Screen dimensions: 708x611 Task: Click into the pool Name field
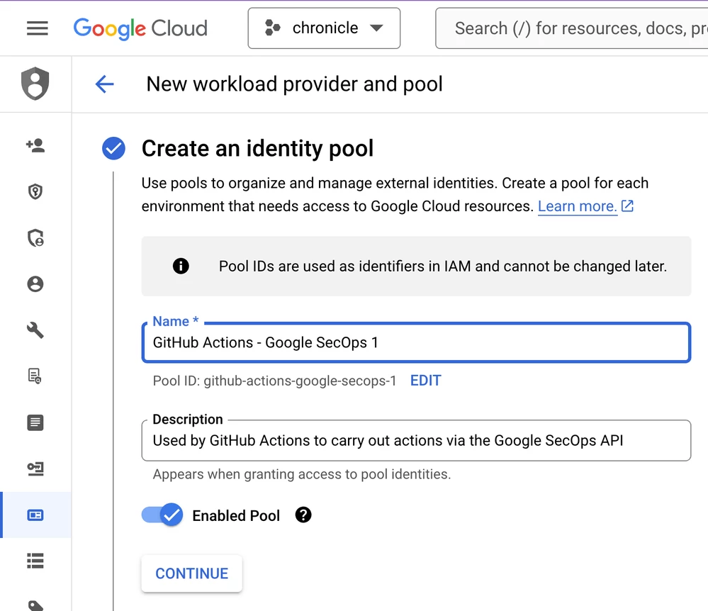click(416, 343)
